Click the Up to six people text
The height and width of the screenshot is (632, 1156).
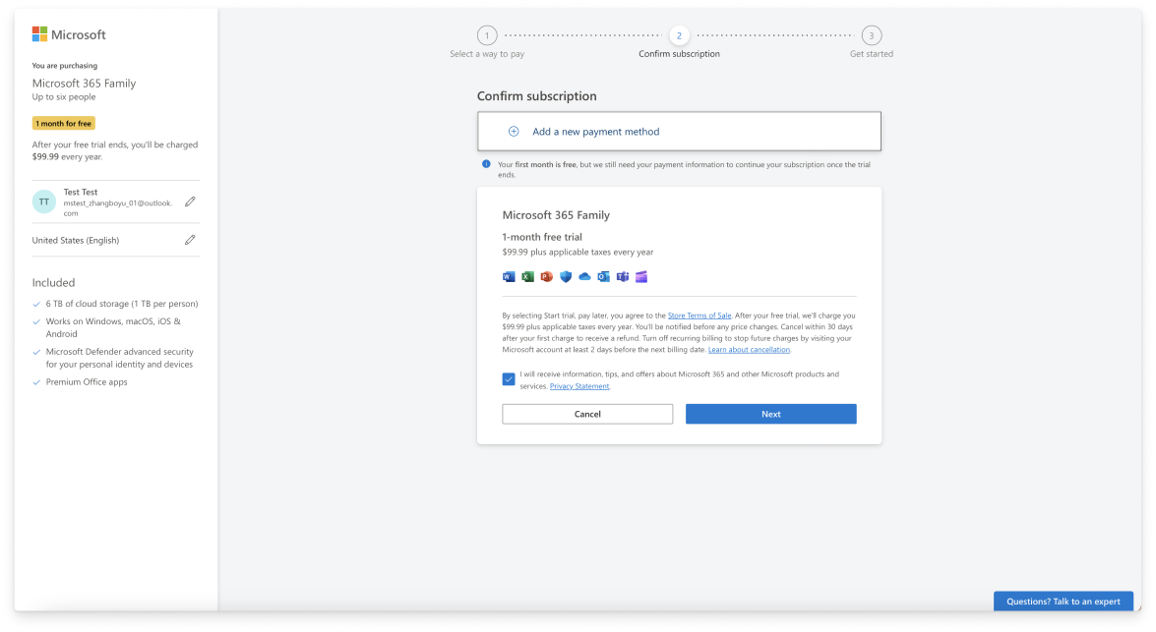63,97
